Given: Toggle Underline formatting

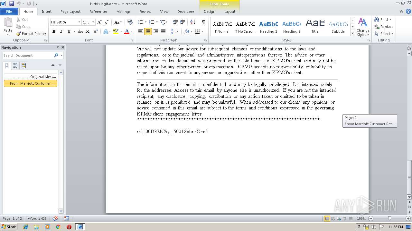Looking at the screenshot, I should (x=69, y=31).
